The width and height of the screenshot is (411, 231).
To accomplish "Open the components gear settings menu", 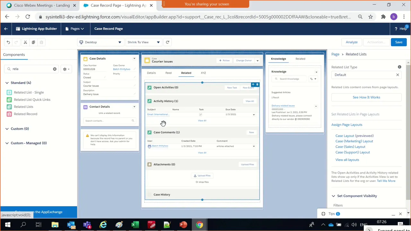I will coord(66,69).
